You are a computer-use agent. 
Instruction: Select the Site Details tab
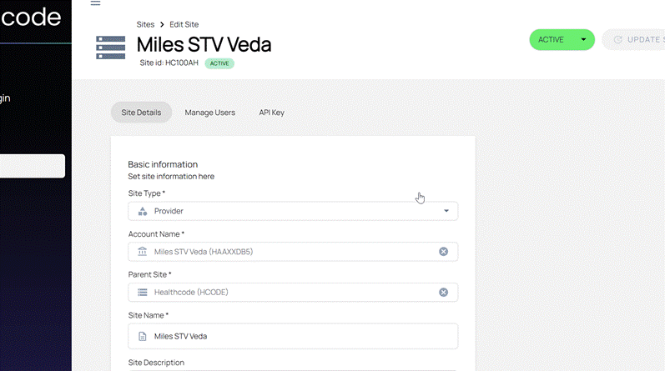tap(141, 113)
